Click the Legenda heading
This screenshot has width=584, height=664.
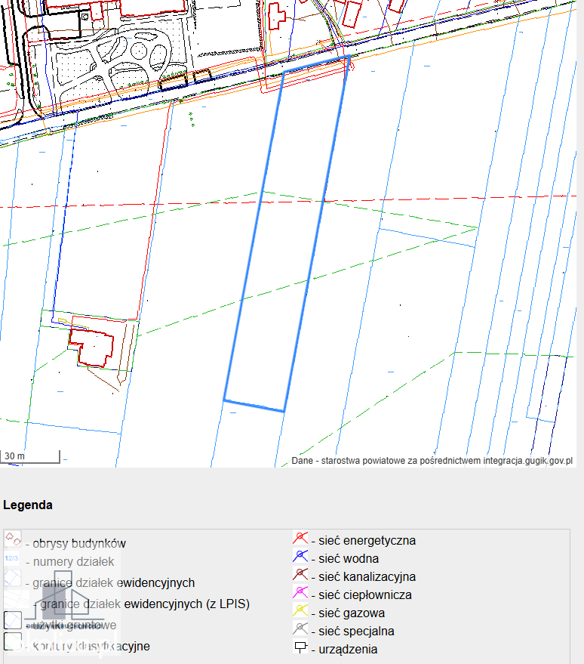pyautogui.click(x=28, y=505)
